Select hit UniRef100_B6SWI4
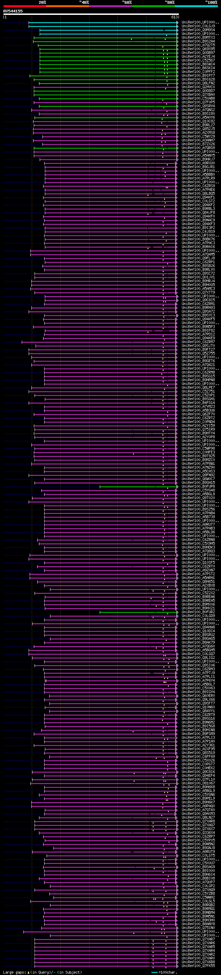Screen dimensions: 221x975 click(x=198, y=64)
